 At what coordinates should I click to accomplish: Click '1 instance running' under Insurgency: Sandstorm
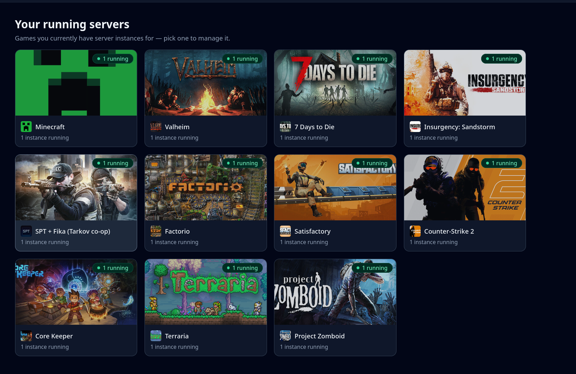pyautogui.click(x=434, y=138)
